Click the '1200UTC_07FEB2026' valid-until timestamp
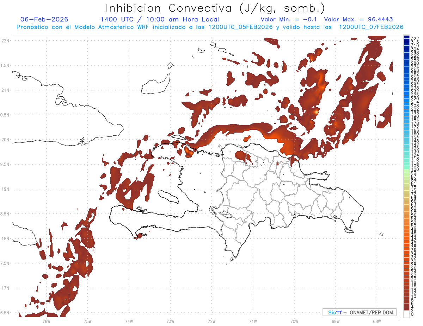The image size is (423, 326). pyautogui.click(x=371, y=27)
